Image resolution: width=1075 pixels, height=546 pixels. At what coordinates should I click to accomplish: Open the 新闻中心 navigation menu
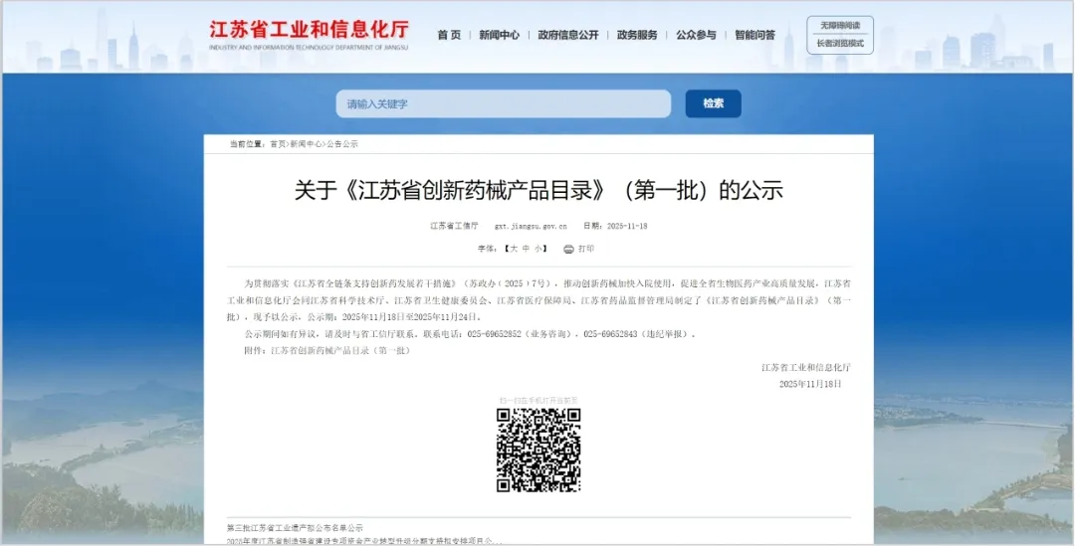[499, 35]
